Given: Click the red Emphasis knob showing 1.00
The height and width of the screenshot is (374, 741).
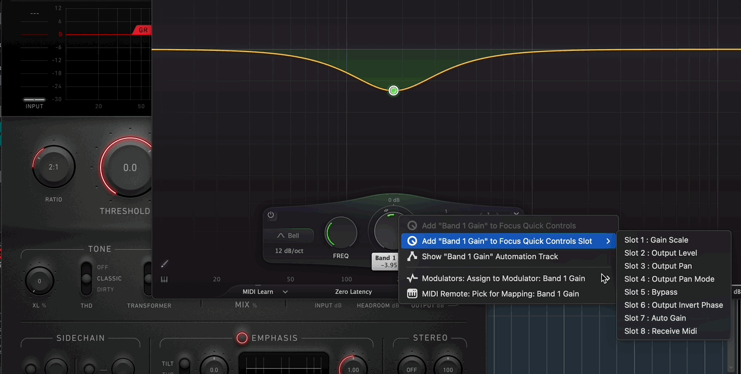Looking at the screenshot, I should (x=353, y=366).
